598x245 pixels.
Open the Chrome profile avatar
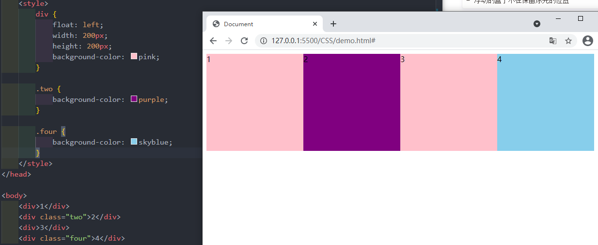[587, 41]
